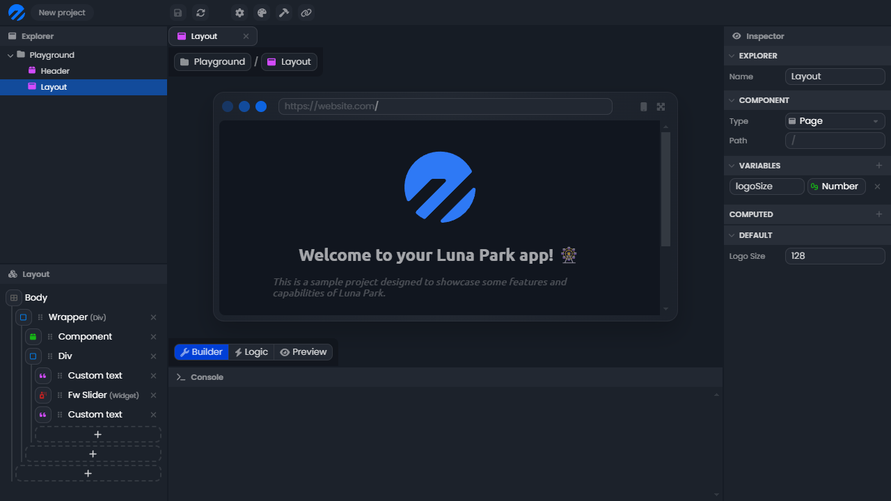891x501 pixels.
Task: Collapse the VARIABLES section
Action: tap(732, 166)
